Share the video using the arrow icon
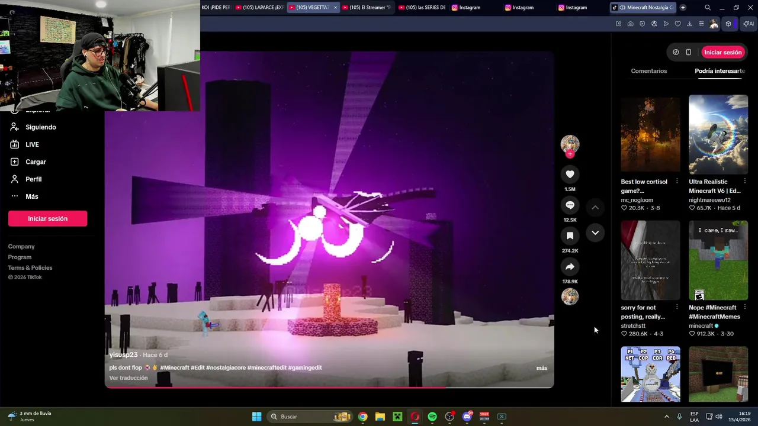758x426 pixels. click(570, 266)
